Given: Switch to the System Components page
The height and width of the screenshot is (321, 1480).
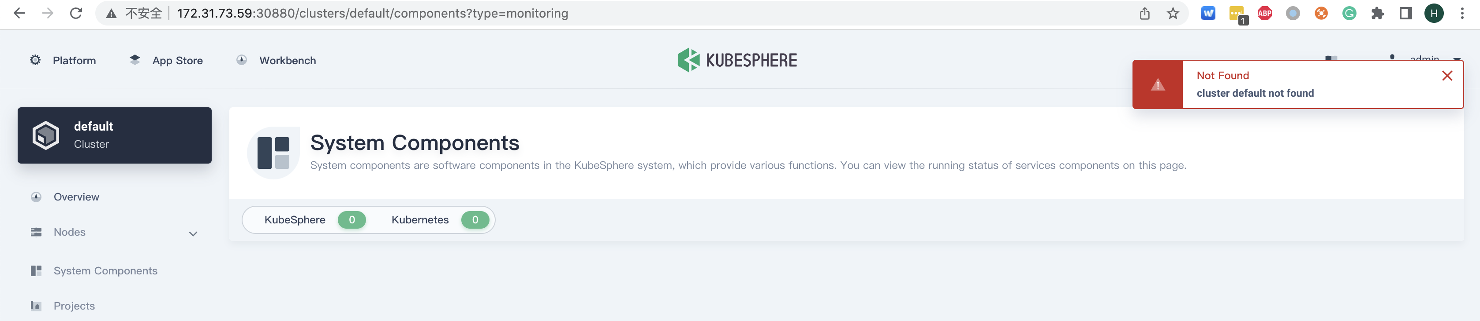Looking at the screenshot, I should click(105, 270).
